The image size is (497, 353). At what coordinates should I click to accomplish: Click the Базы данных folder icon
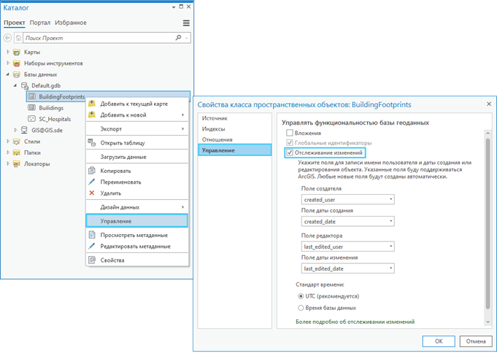click(x=17, y=74)
